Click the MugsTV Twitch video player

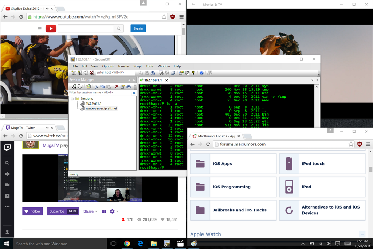pyautogui.click(x=100, y=178)
